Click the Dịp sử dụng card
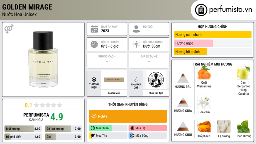 tap(149, 60)
